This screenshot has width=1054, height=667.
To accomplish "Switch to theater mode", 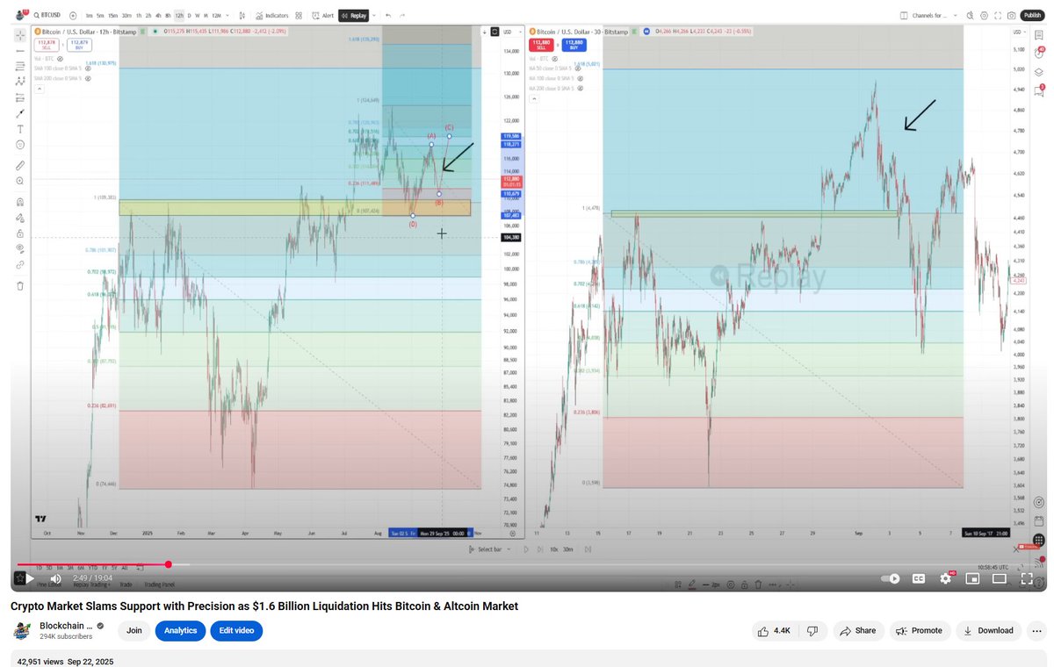I will 1000,578.
